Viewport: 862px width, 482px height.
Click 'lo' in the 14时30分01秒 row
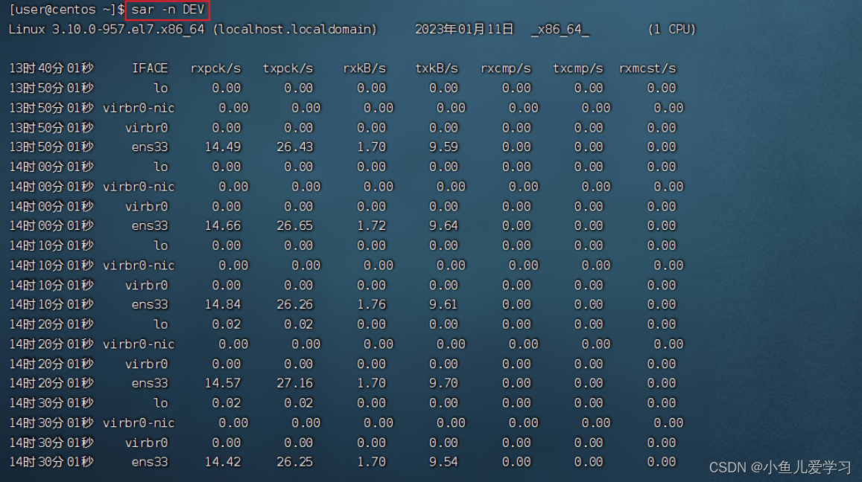[160, 403]
